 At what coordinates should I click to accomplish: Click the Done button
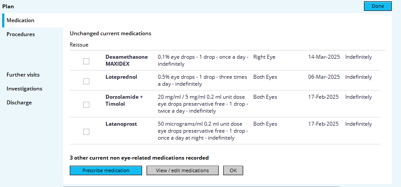pyautogui.click(x=378, y=6)
